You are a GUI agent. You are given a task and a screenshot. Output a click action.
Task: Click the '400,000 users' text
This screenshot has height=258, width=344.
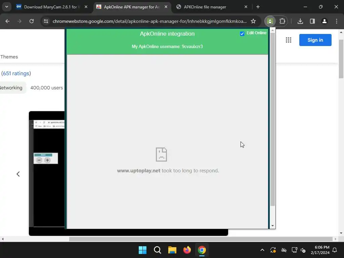click(x=46, y=88)
